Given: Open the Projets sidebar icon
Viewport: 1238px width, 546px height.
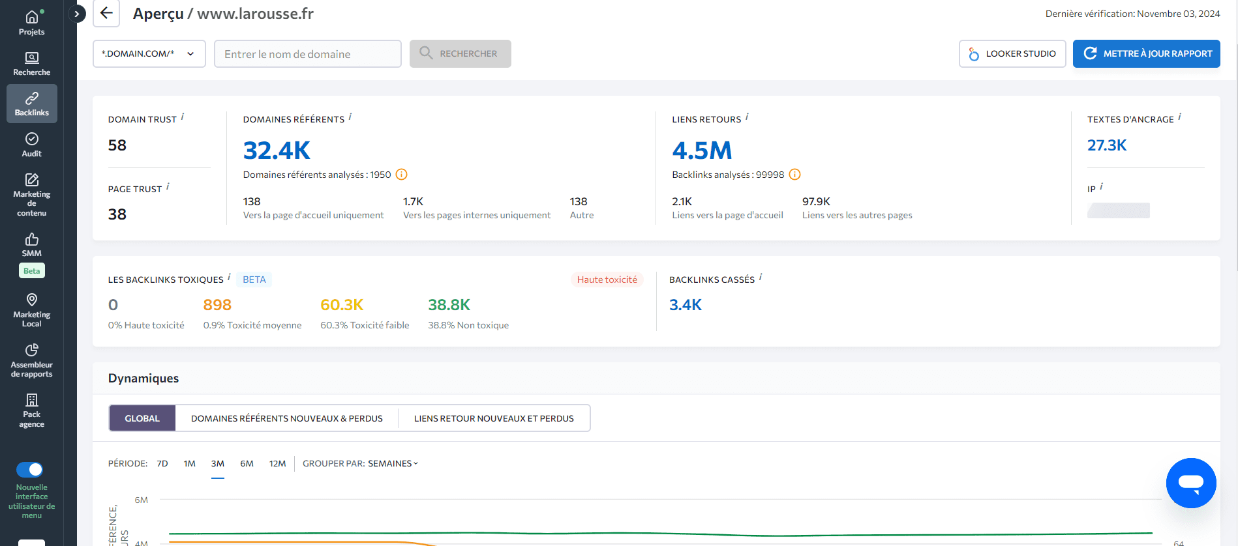Looking at the screenshot, I should point(31,23).
